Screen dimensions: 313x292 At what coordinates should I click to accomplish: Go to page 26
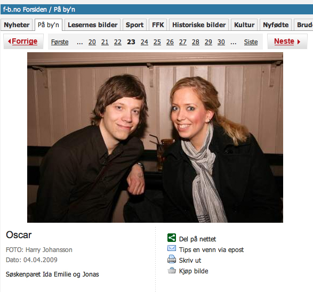[170, 42]
